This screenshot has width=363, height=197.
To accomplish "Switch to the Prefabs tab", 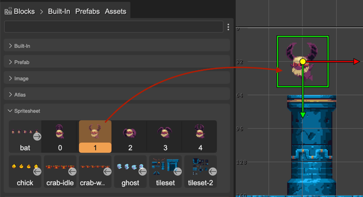I will [x=87, y=11].
